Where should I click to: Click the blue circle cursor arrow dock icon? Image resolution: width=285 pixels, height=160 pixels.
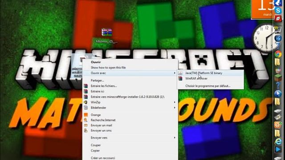(278, 93)
